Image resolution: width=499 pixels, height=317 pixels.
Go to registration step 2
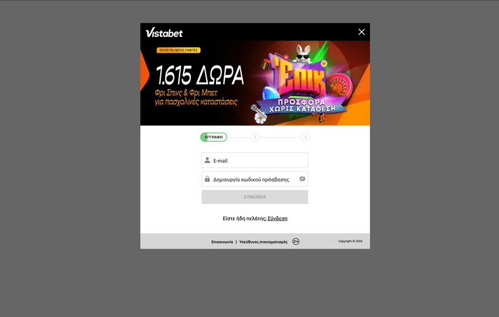[255, 137]
